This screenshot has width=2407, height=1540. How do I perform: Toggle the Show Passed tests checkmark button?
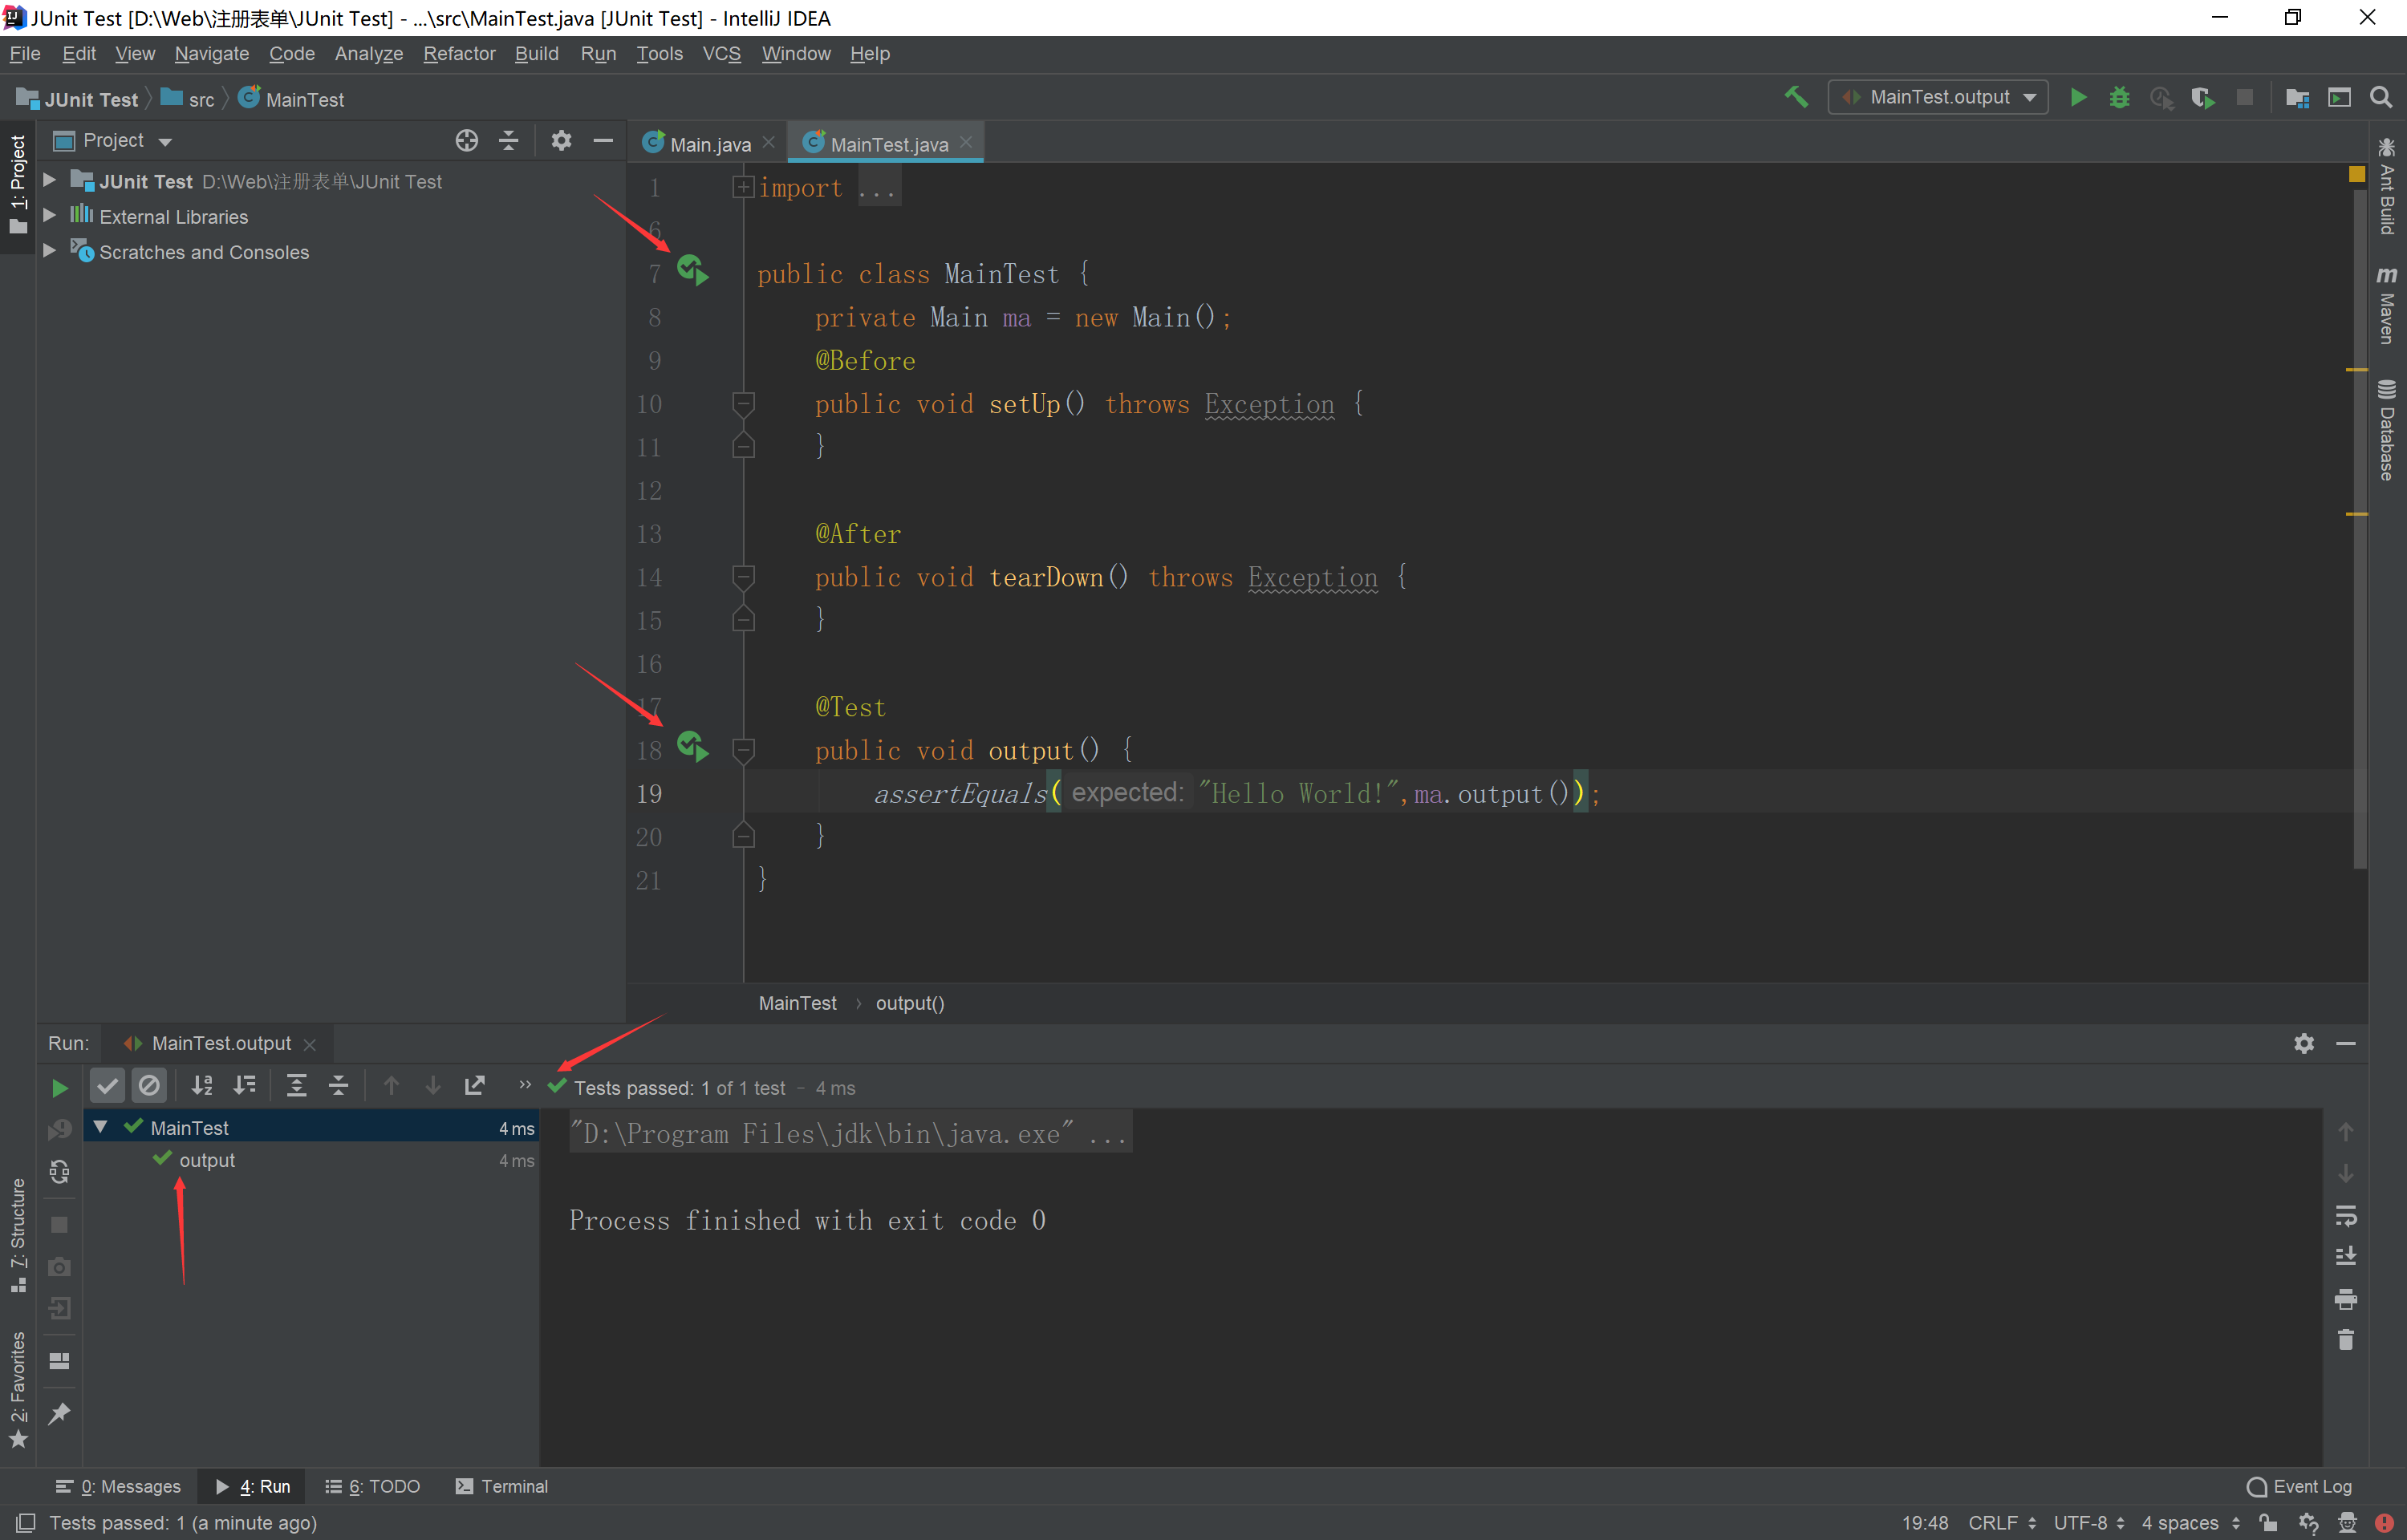click(x=108, y=1086)
